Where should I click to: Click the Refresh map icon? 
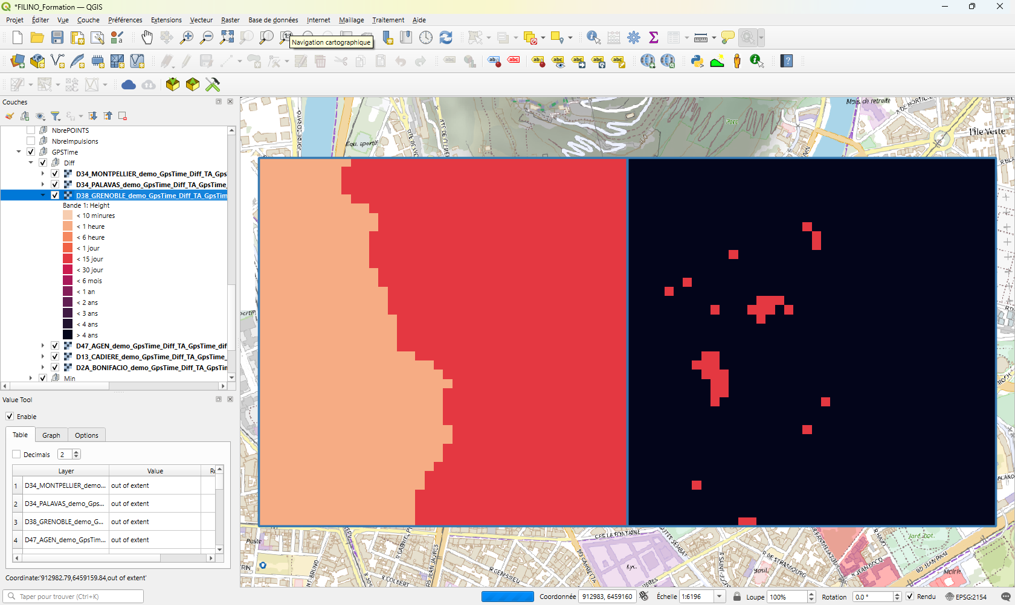click(x=446, y=37)
